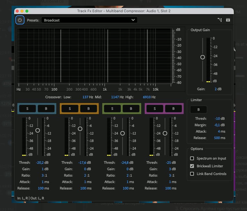The width and height of the screenshot is (247, 211).
Task: Bypass the Limiter with B button
Action: pos(198,110)
